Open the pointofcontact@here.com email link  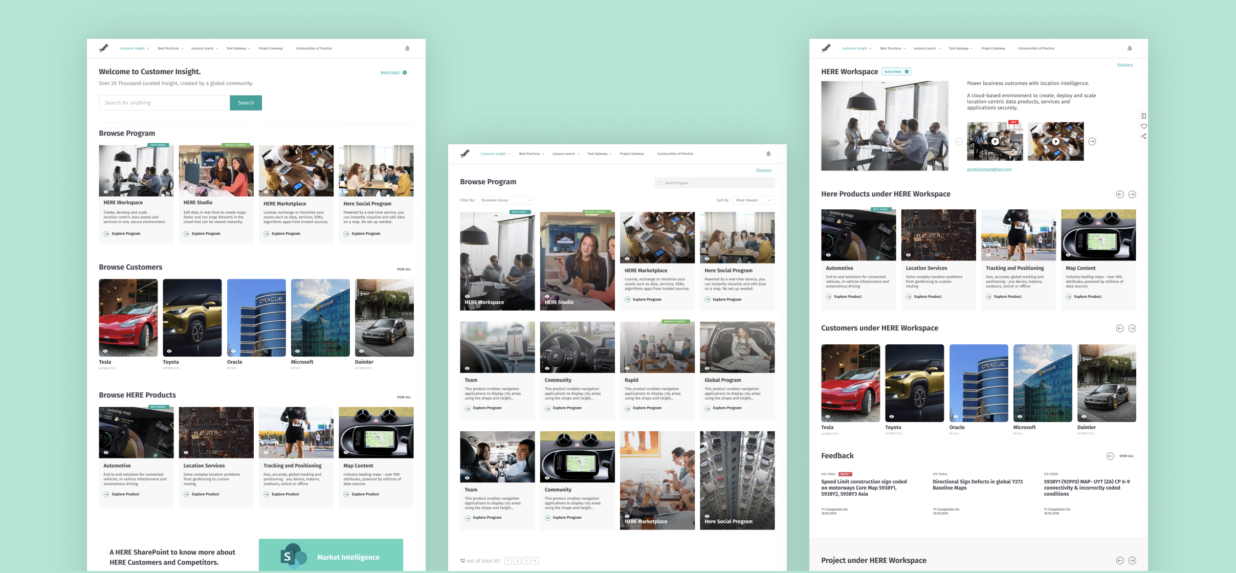pos(989,169)
